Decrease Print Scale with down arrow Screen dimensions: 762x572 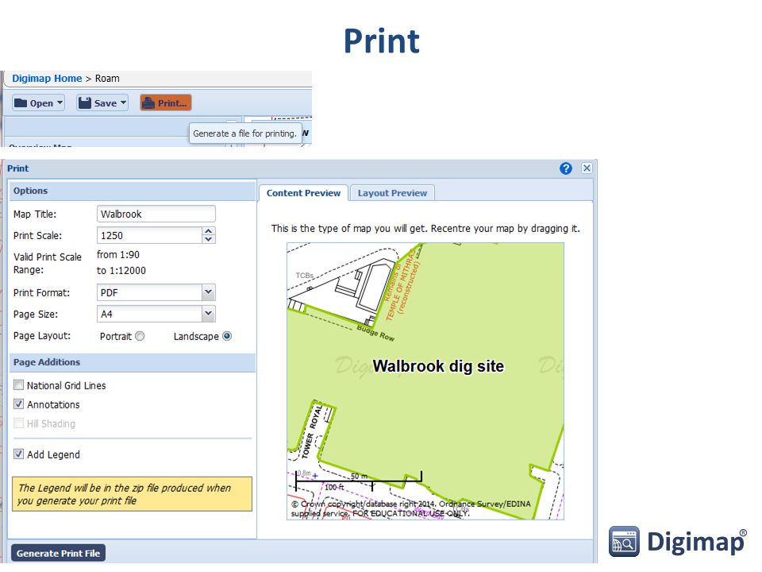[209, 239]
